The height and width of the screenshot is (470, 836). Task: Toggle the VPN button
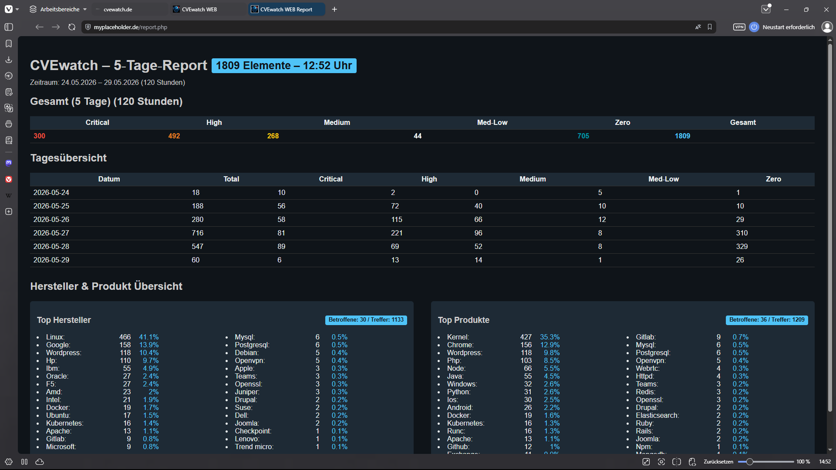[x=739, y=27]
